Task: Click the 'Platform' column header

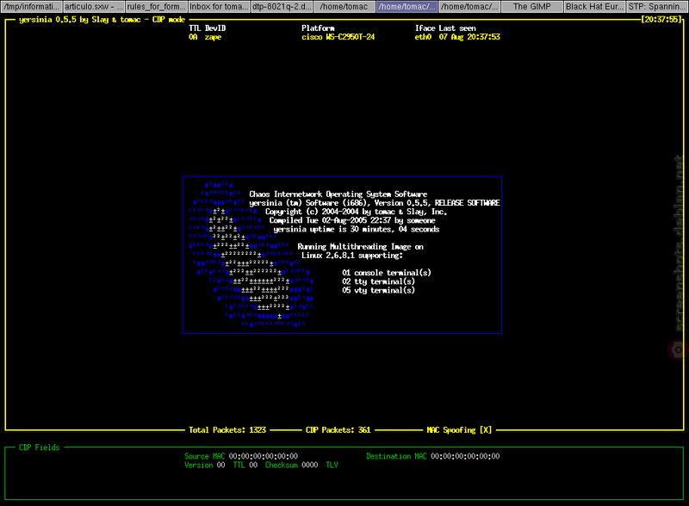Action: (x=318, y=28)
